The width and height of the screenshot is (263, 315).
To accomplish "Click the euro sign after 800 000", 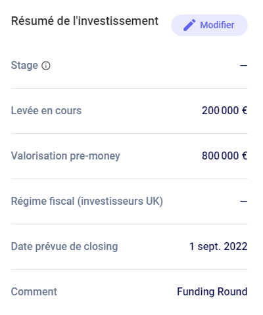I will click(245, 156).
